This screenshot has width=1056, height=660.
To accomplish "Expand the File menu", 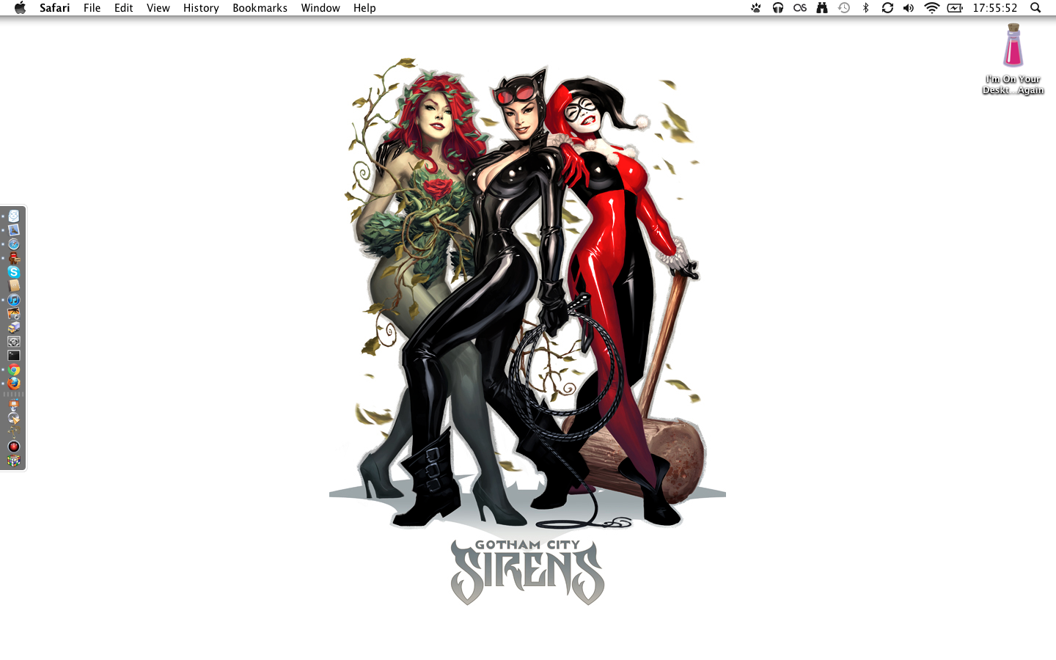I will 92,8.
